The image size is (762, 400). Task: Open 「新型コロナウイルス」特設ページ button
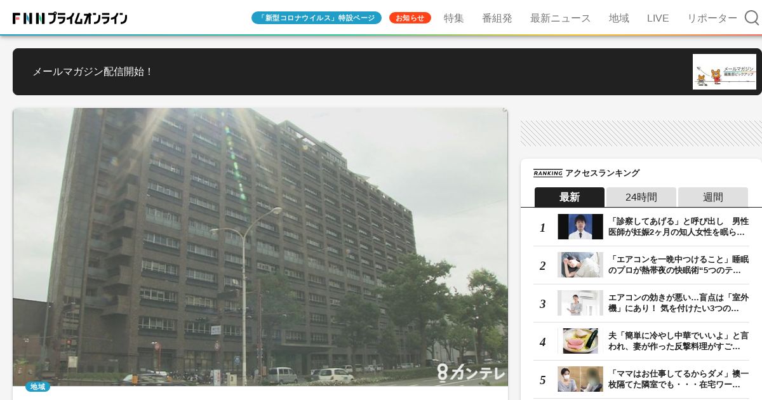pyautogui.click(x=316, y=18)
